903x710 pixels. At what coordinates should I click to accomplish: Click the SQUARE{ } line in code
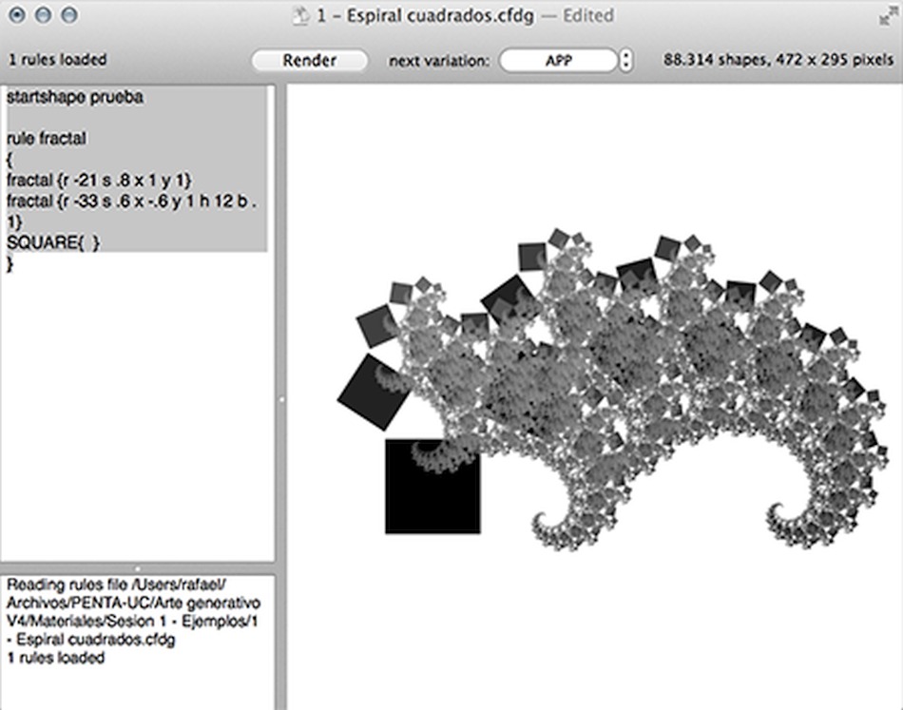[53, 242]
